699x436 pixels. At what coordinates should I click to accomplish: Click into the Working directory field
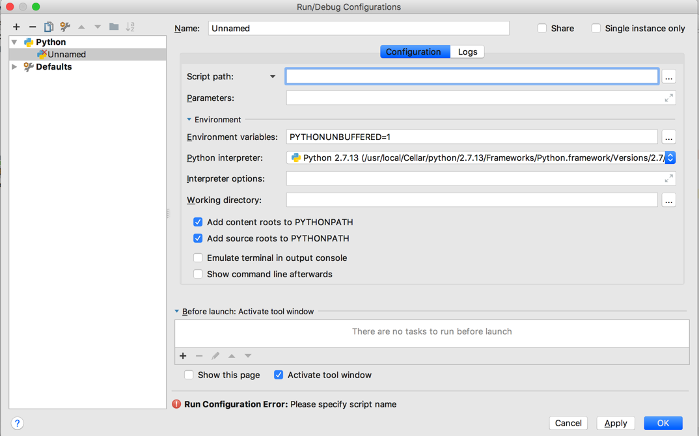point(472,200)
